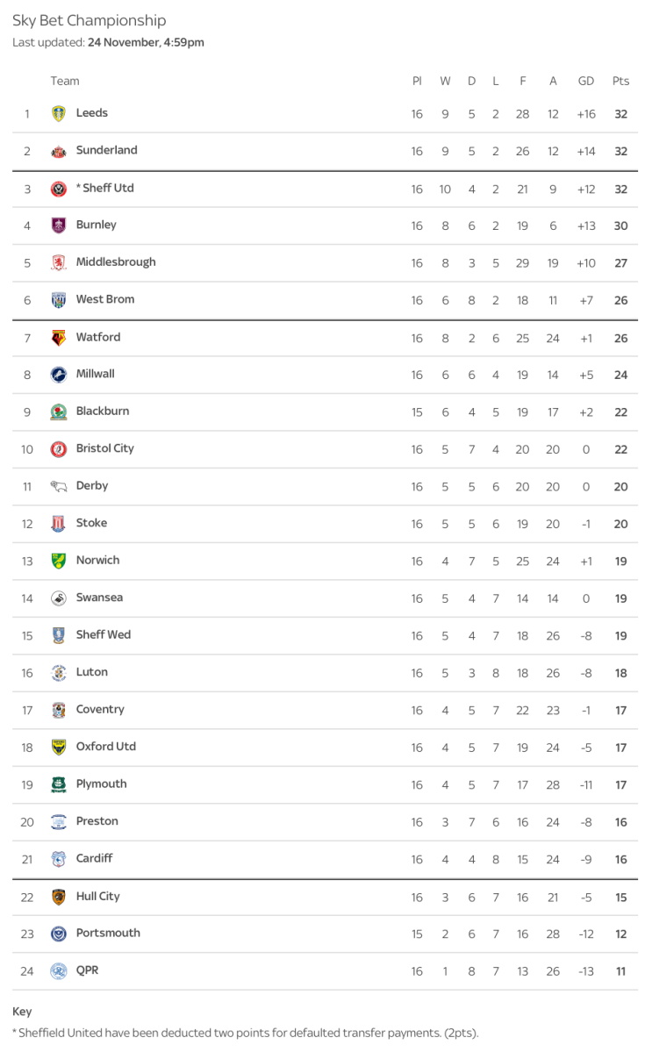Click the Team column header

(65, 81)
